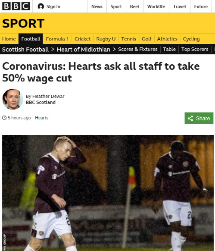Image resolution: width=215 pixels, height=251 pixels.
Task: Open the SPORT section heading
Action: pos(23,23)
